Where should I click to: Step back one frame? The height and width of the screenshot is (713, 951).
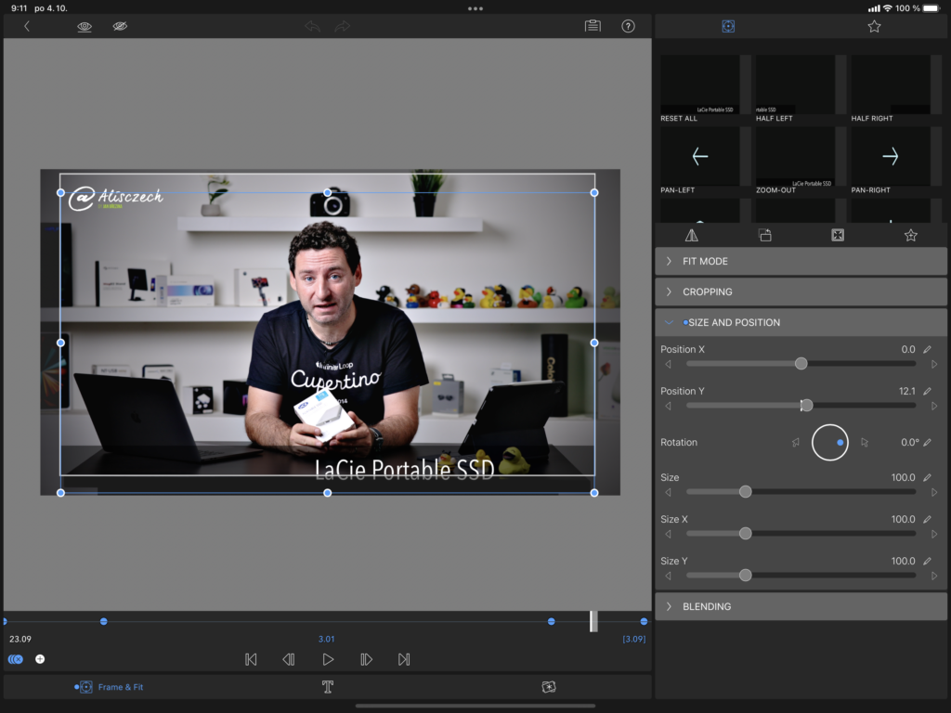coord(289,659)
